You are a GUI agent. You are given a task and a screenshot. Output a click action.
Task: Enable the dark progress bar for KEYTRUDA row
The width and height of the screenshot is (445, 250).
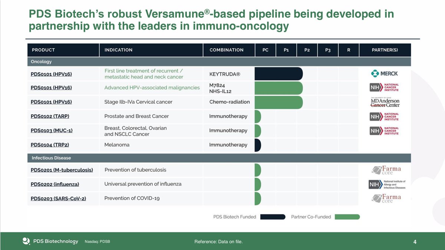tap(278, 73)
